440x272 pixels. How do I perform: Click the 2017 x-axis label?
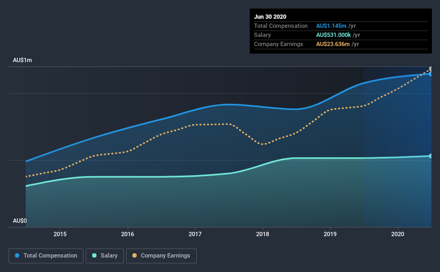(x=195, y=234)
